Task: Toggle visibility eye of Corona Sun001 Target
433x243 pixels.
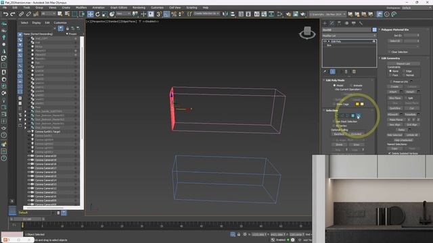Action: point(28,132)
